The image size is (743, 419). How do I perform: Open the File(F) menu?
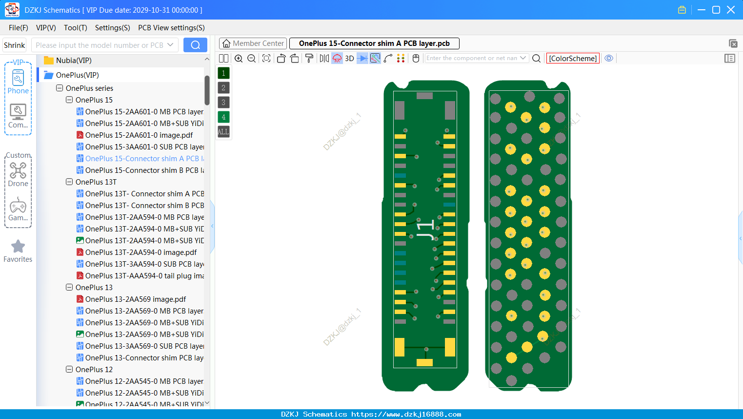tap(19, 28)
